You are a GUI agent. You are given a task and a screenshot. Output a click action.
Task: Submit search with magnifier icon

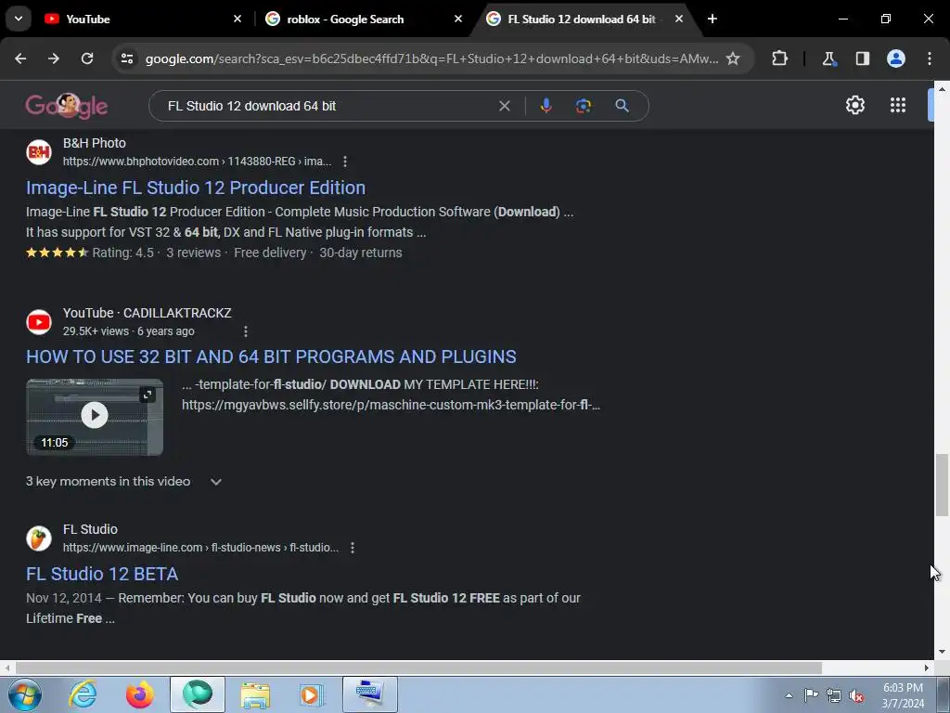coord(622,106)
